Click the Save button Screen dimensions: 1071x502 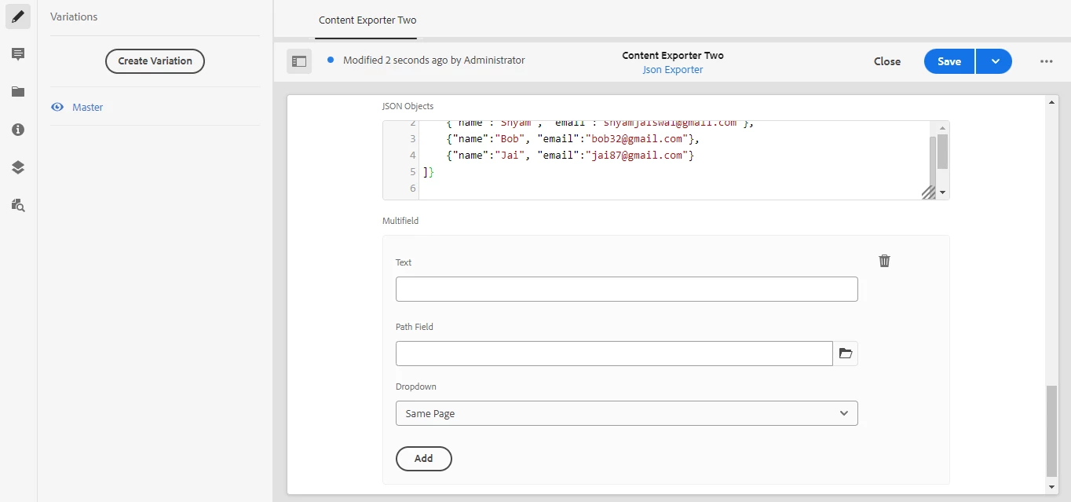[x=949, y=61]
